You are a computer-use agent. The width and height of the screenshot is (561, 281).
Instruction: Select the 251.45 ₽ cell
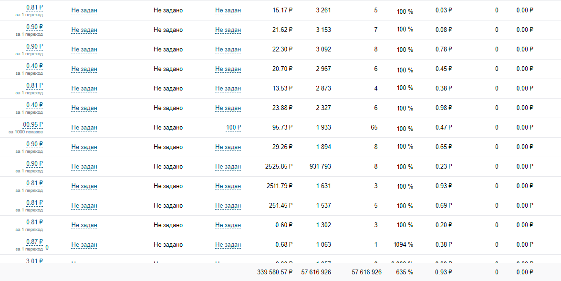pyautogui.click(x=280, y=206)
